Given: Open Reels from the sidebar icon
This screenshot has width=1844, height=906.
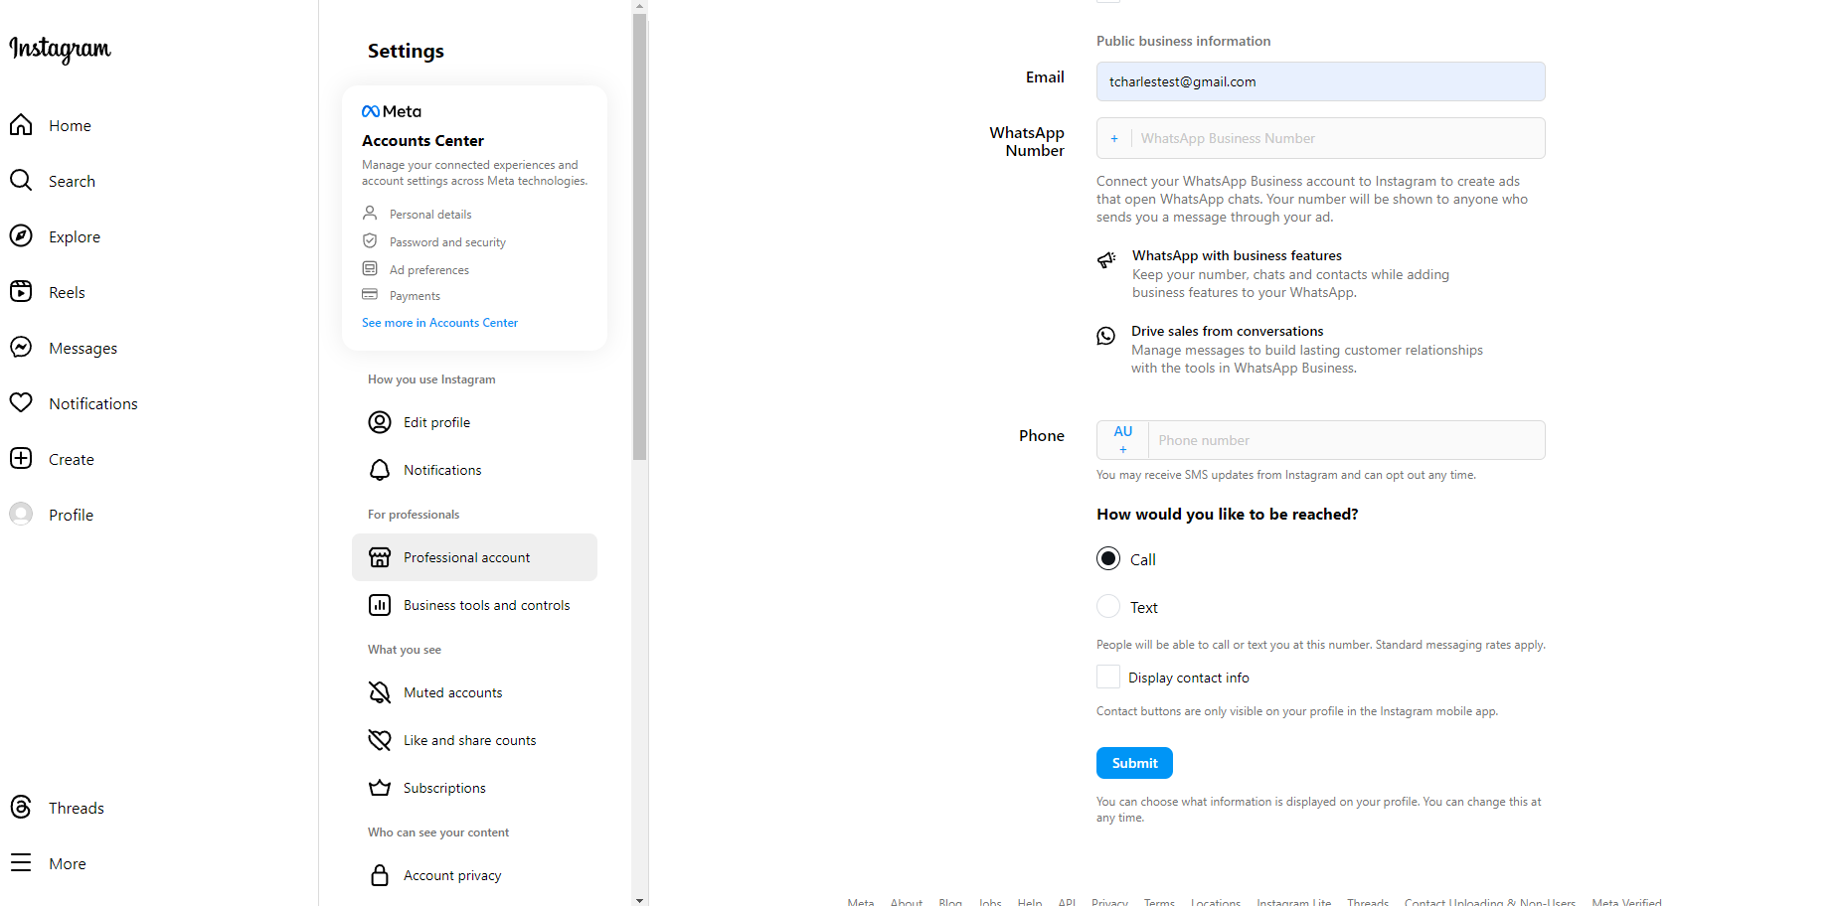Looking at the screenshot, I should click(x=21, y=291).
